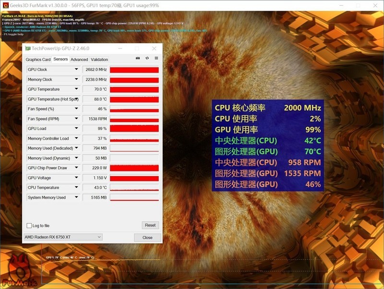Minimize the GPU-Z window
The image size is (384, 289).
click(x=120, y=48)
